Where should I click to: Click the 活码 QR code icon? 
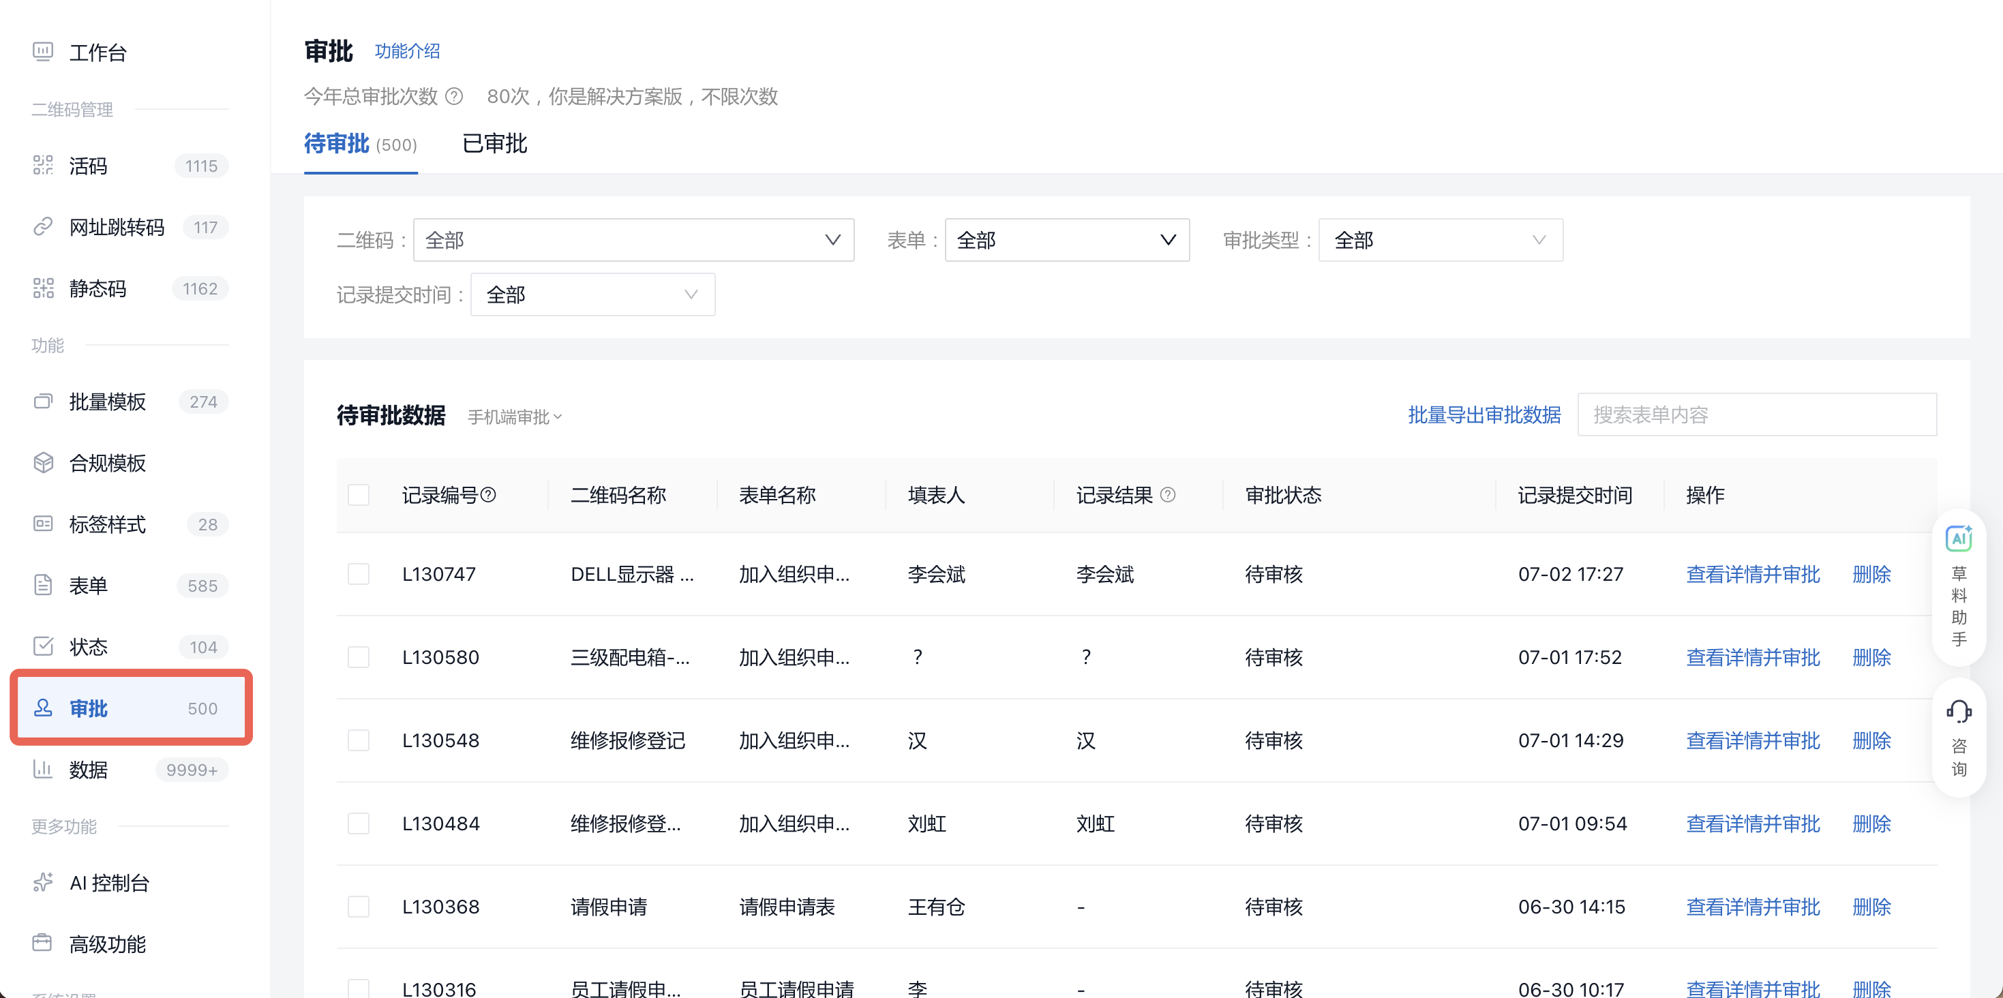point(43,166)
